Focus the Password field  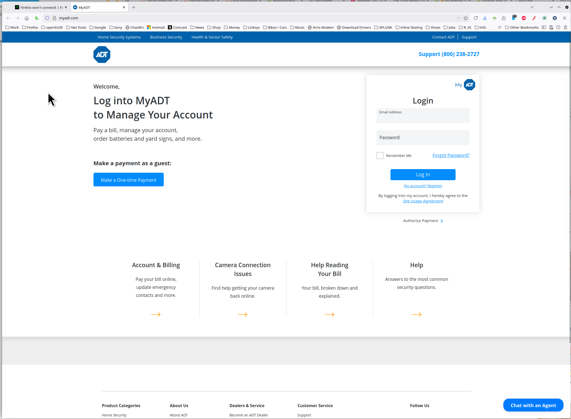[x=423, y=138]
